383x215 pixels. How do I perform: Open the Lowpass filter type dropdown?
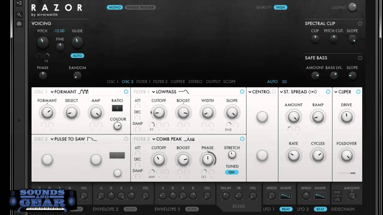pos(164,92)
